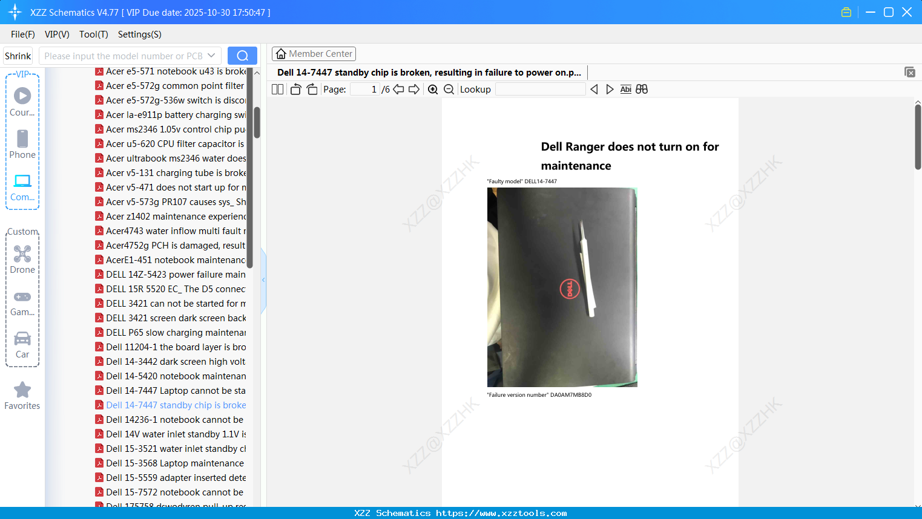Open "DELL 15R 5520 EC_ The D5" file
This screenshot has height=519, width=922.
point(171,289)
